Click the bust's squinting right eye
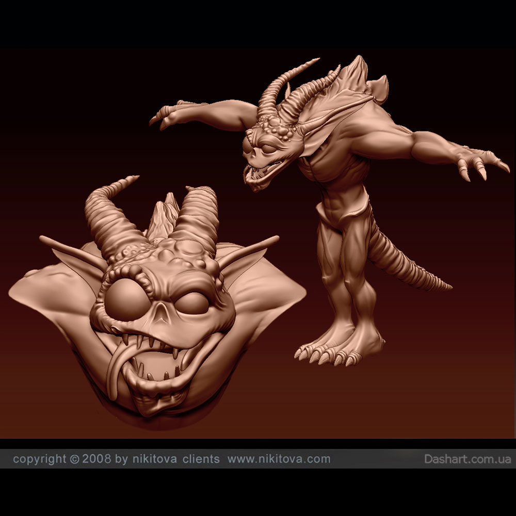 click(192, 302)
